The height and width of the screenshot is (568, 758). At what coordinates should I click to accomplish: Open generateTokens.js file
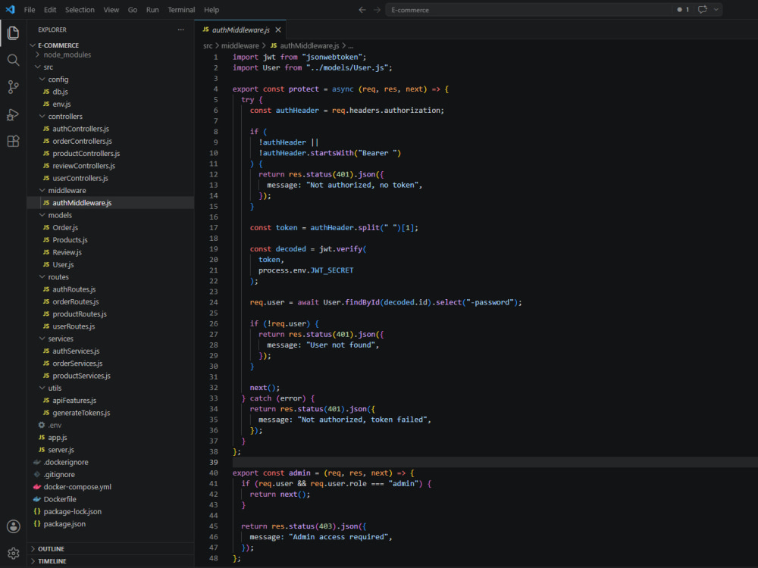click(x=81, y=413)
